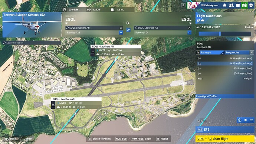Click the map filters list icon
The height and width of the screenshot is (144, 256).
tap(252, 120)
